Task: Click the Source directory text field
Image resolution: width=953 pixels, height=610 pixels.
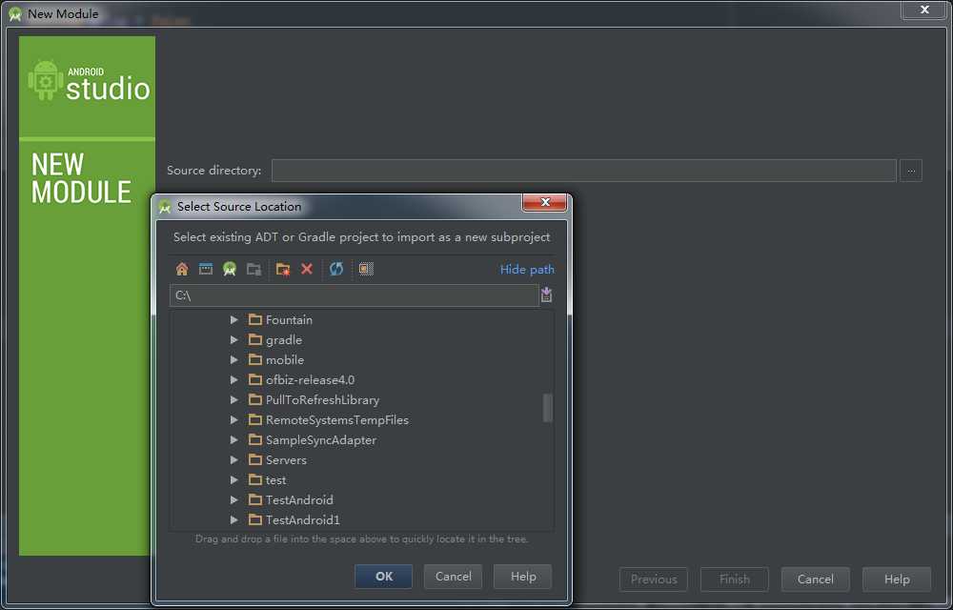Action: 583,171
